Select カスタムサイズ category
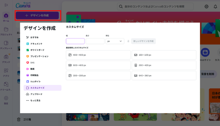This screenshot has width=220, height=126. coord(42,88)
